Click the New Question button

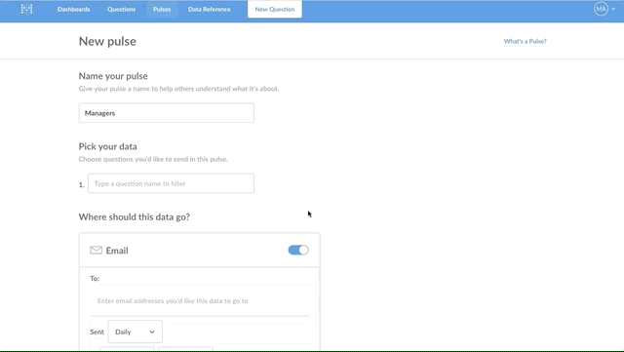pos(275,9)
